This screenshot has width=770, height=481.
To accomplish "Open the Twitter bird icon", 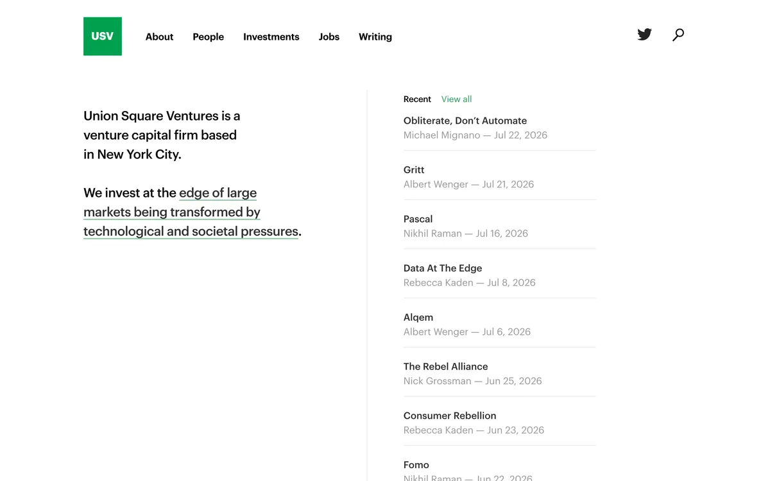I will [x=645, y=35].
